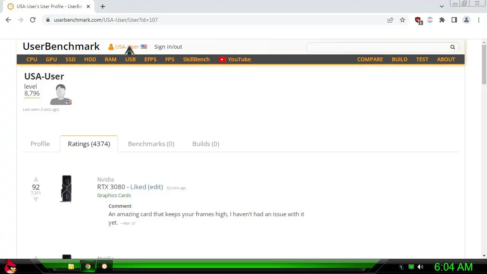Reload the current page

coord(33,20)
